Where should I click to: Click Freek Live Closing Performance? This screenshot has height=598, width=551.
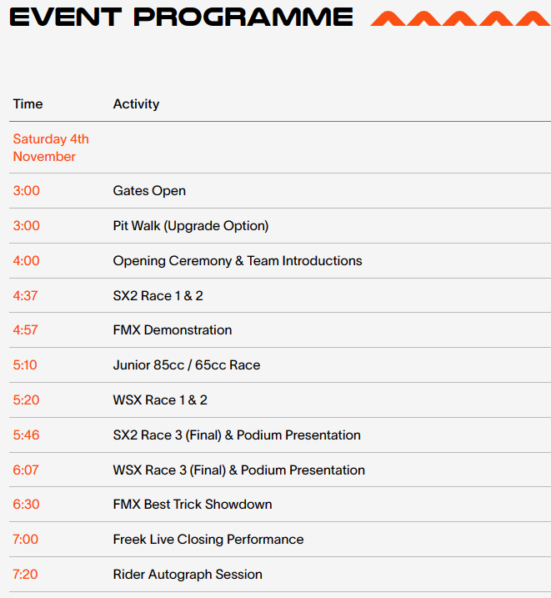[x=208, y=540]
